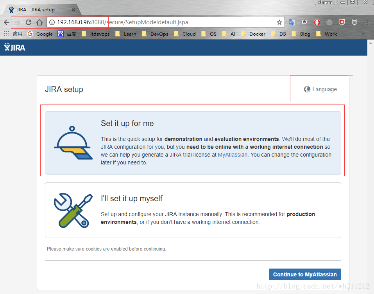This screenshot has height=294, width=374.
Task: Click the shaon profile button
Action: pyautogui.click(x=325, y=2)
